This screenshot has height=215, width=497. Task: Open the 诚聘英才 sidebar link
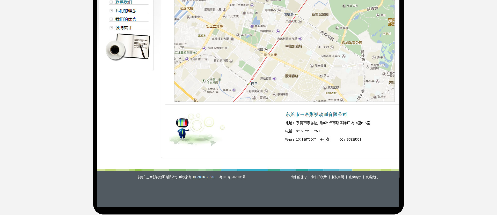click(x=123, y=28)
